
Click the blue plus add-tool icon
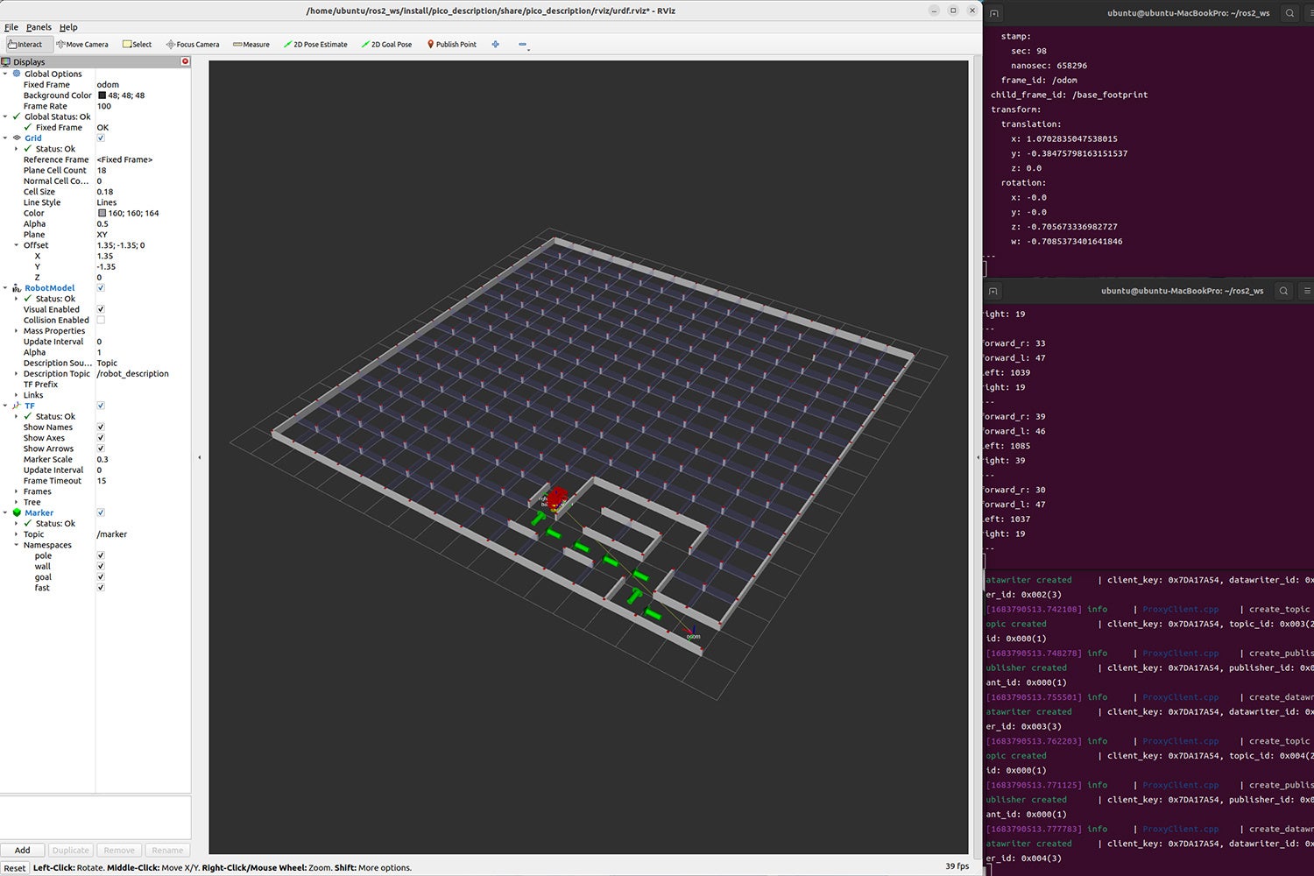pos(496,44)
